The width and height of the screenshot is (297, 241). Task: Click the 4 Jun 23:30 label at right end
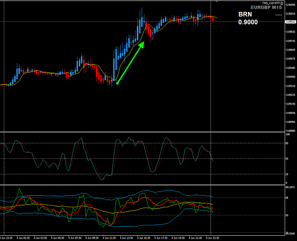213,238
